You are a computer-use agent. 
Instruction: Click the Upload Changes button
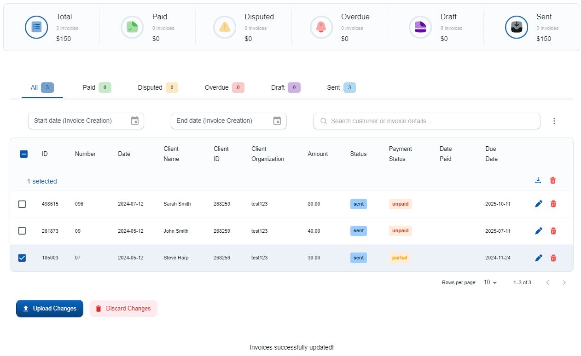pyautogui.click(x=49, y=308)
